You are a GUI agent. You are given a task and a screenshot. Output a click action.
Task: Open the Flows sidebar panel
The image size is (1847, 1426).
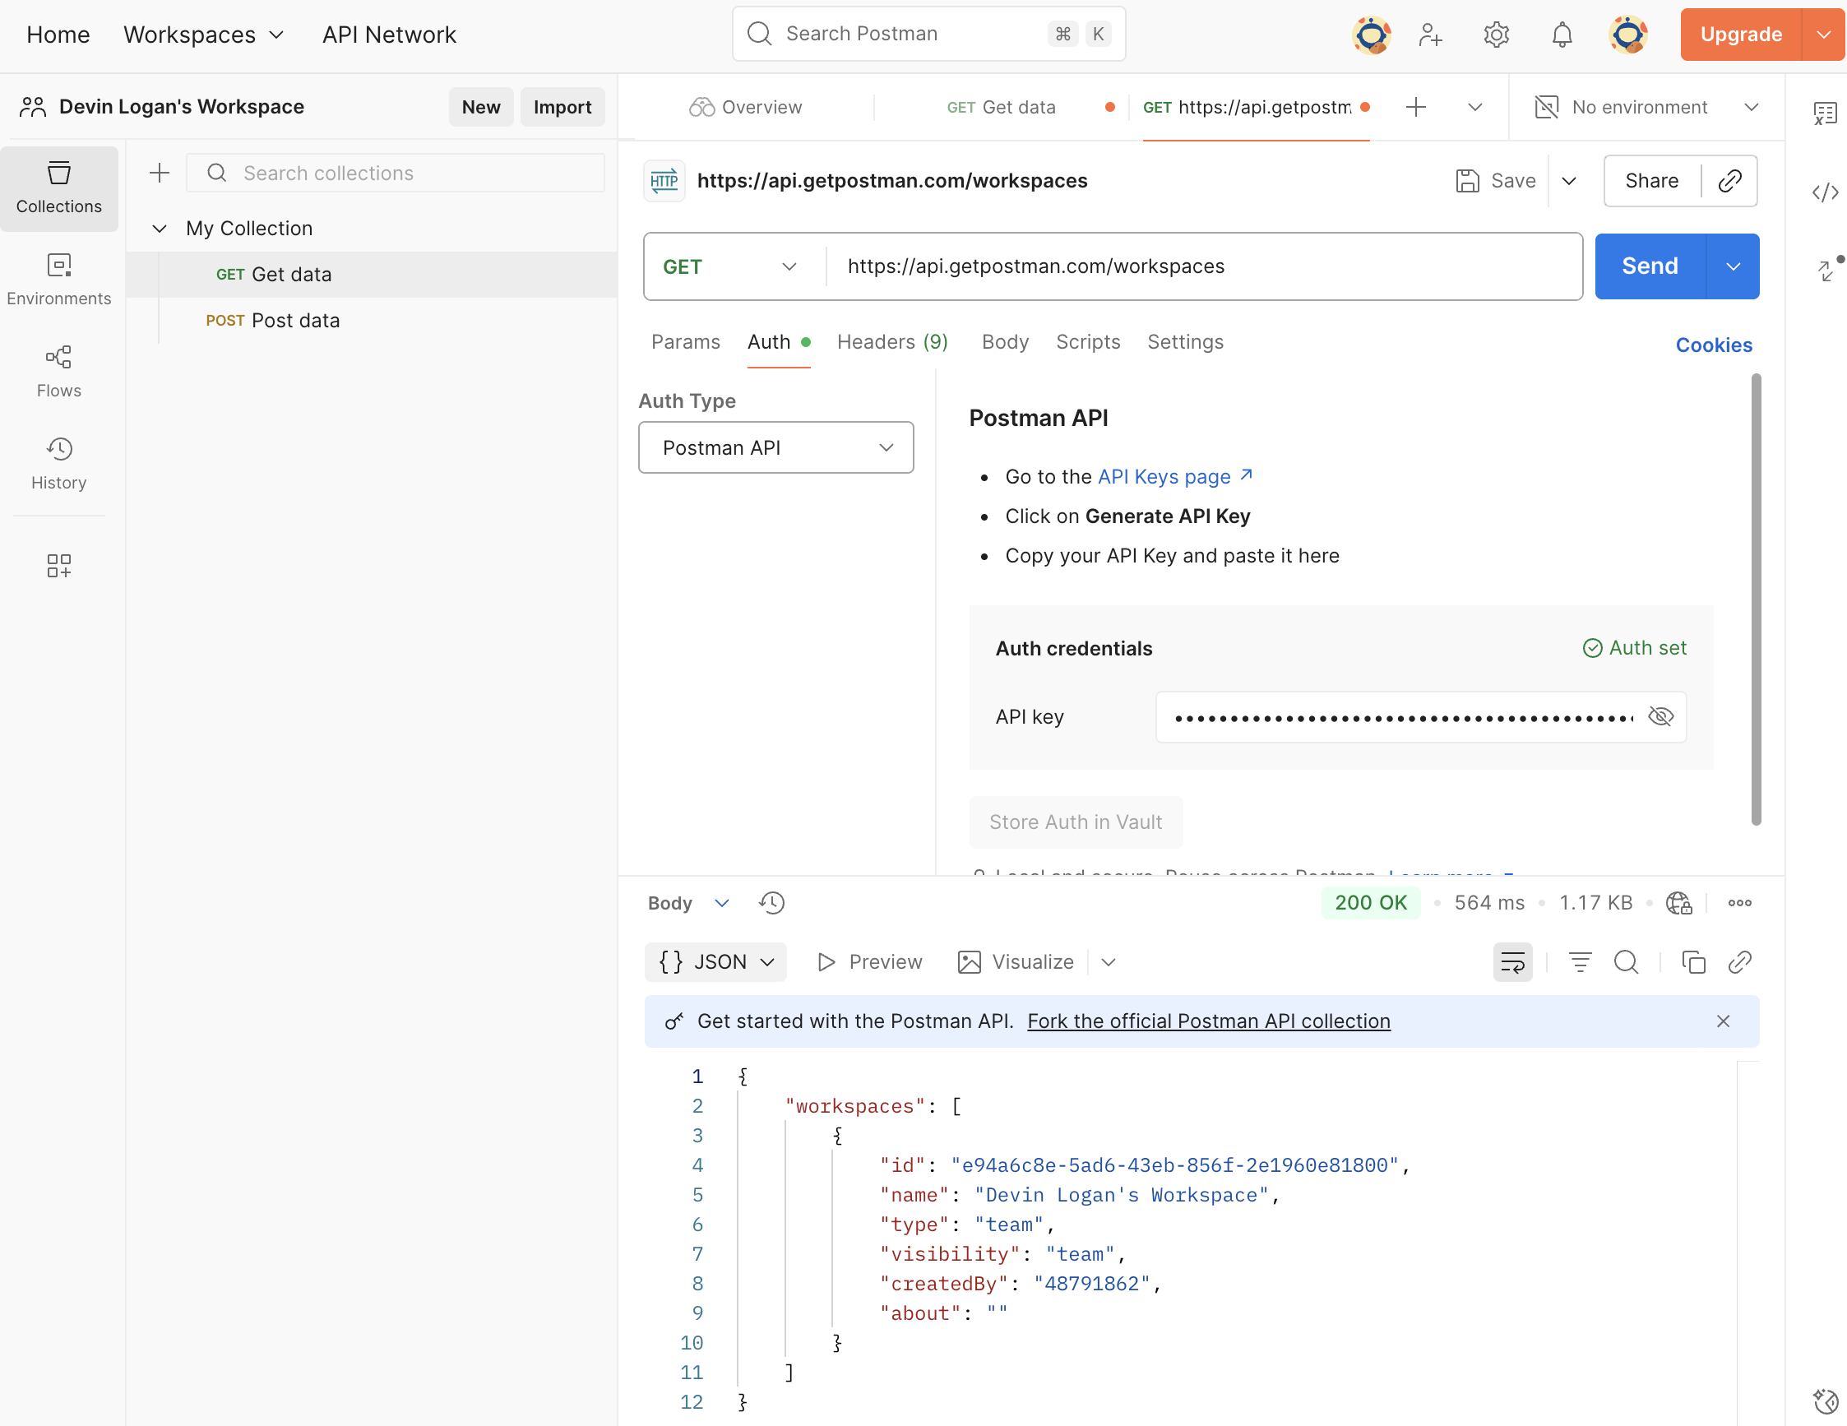58,370
